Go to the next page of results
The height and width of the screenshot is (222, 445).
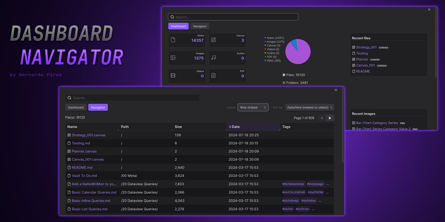click(x=330, y=118)
